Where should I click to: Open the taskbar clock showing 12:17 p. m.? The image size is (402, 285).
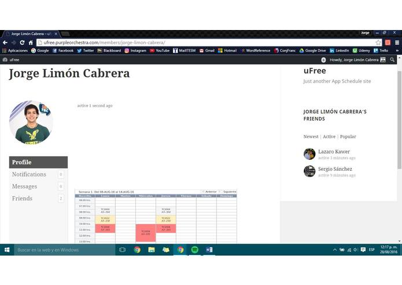coord(389,249)
